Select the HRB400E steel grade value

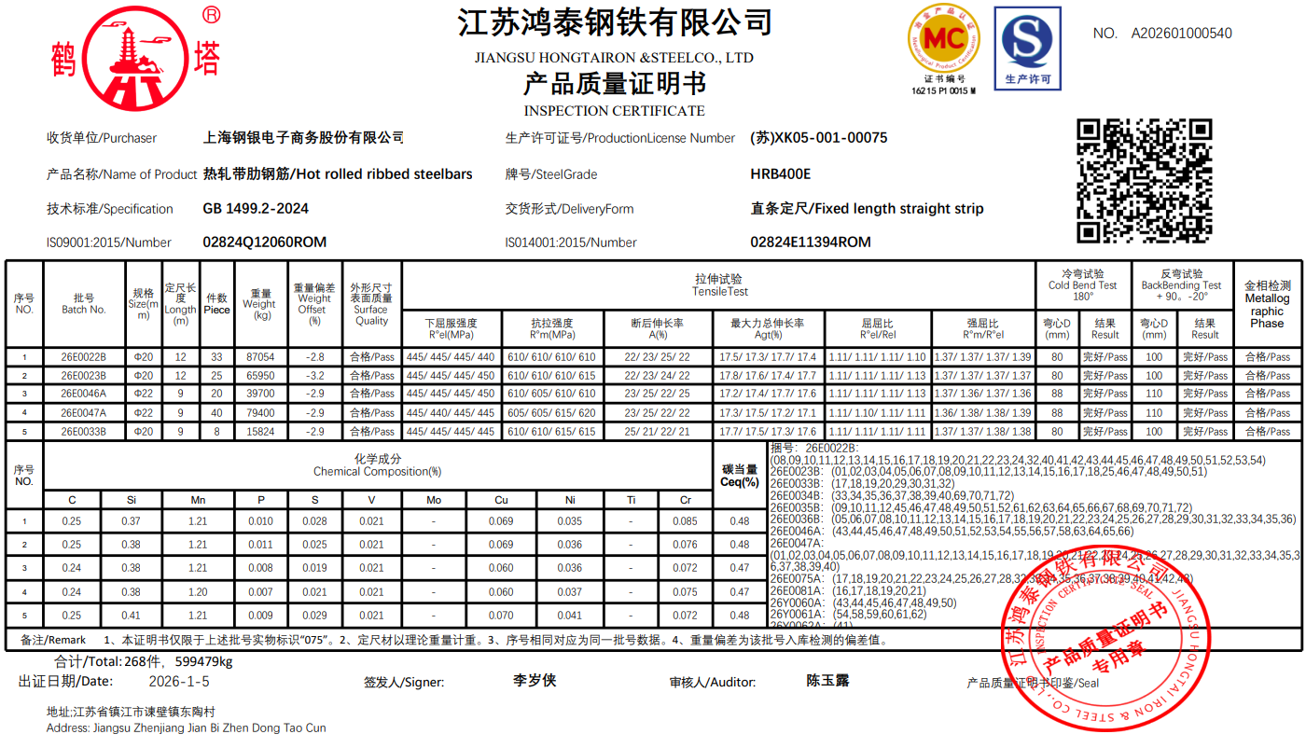[781, 174]
